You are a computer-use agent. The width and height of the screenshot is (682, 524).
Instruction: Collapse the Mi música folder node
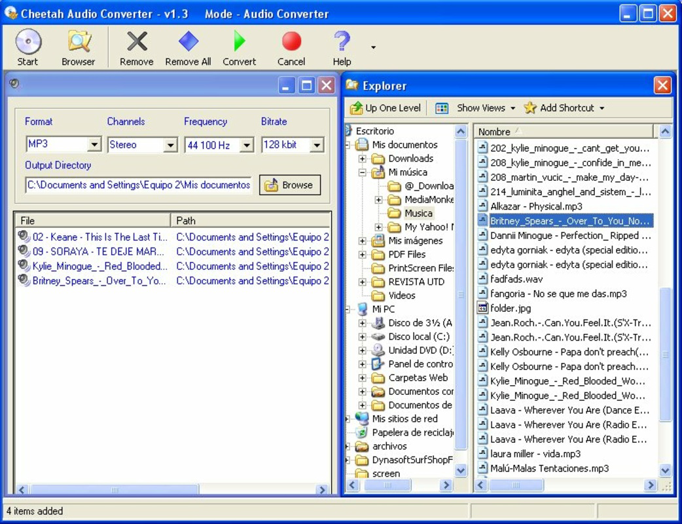362,172
